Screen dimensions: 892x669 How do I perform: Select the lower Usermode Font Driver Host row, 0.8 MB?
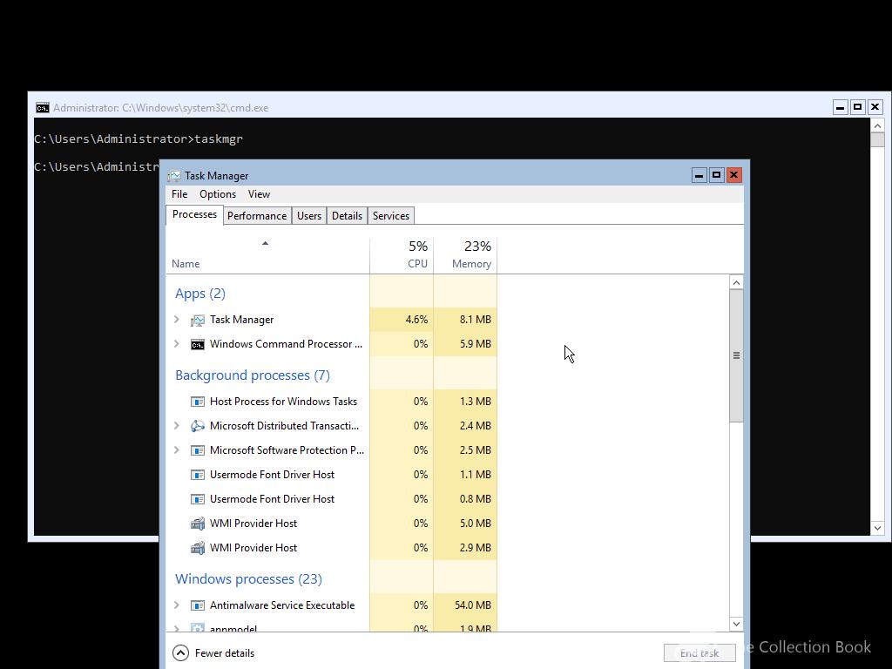click(x=332, y=499)
